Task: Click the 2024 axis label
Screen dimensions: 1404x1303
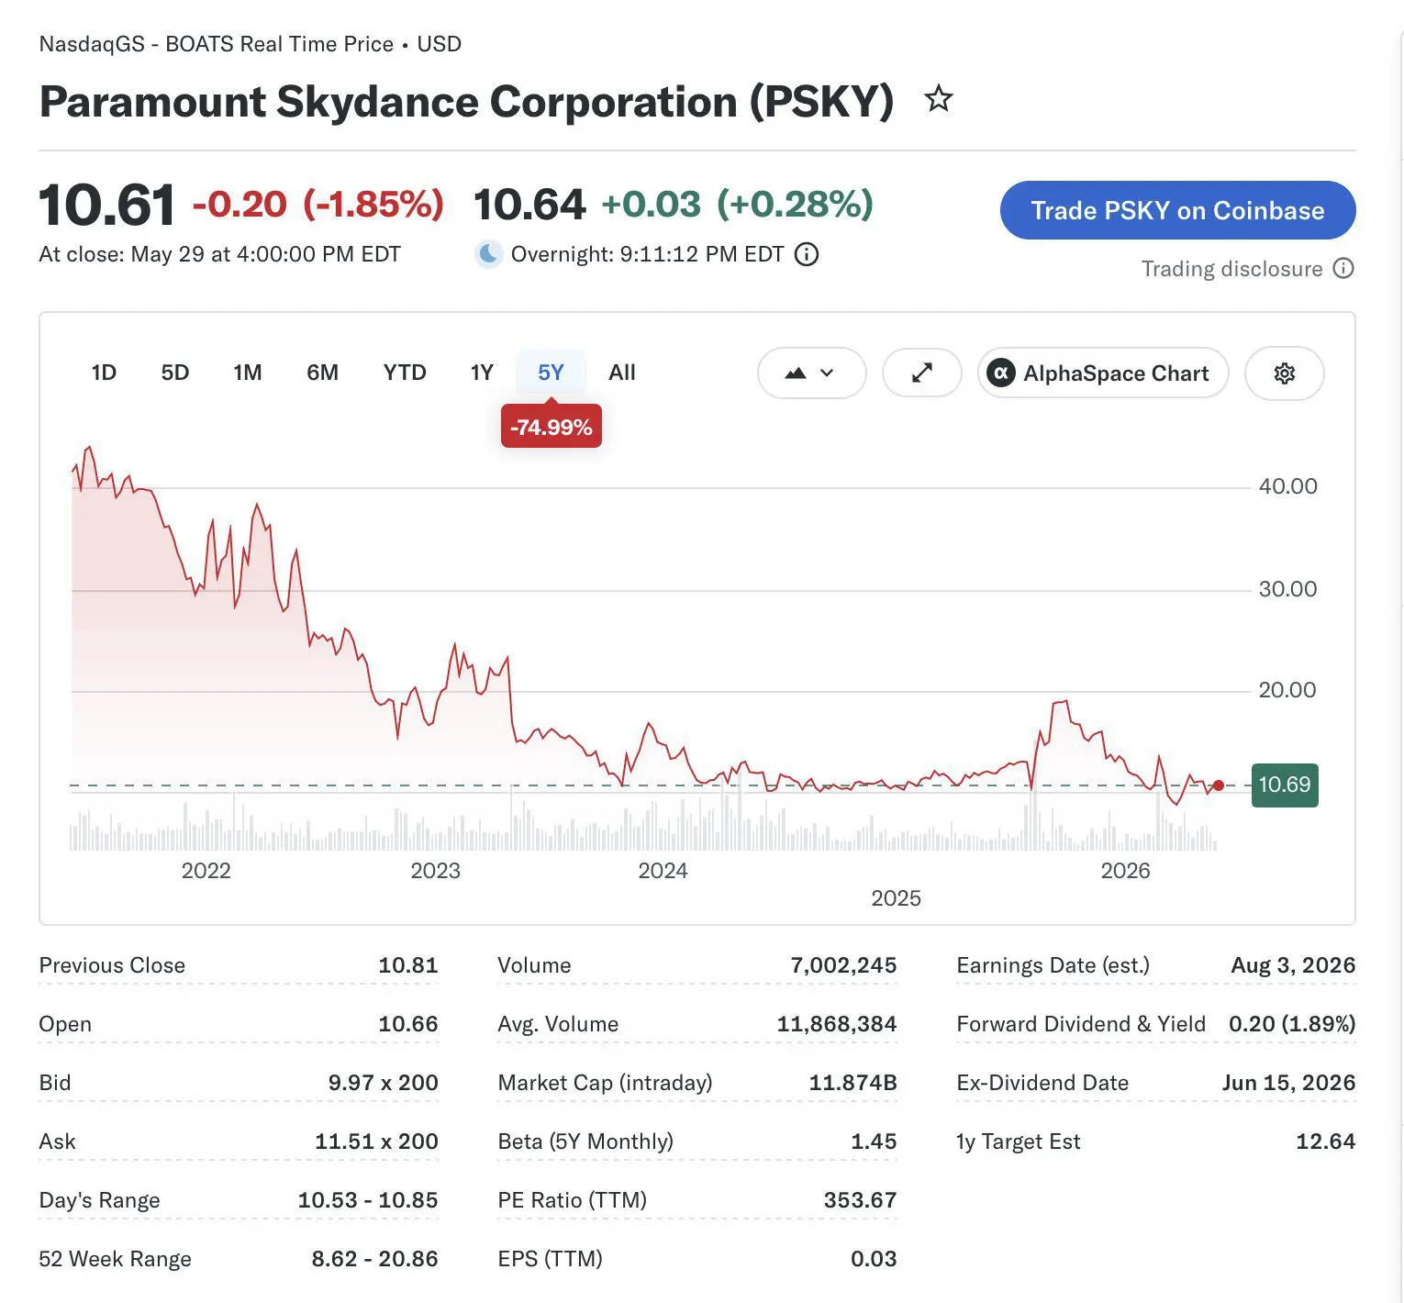Action: (x=663, y=871)
